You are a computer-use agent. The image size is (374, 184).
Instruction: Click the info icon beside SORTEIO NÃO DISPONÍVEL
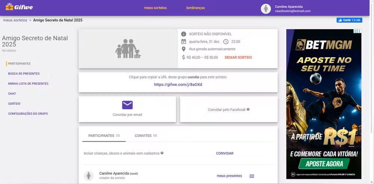(x=183, y=34)
